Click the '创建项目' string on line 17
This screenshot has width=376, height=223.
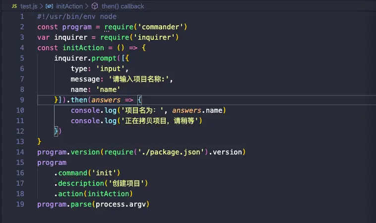coord(126,183)
